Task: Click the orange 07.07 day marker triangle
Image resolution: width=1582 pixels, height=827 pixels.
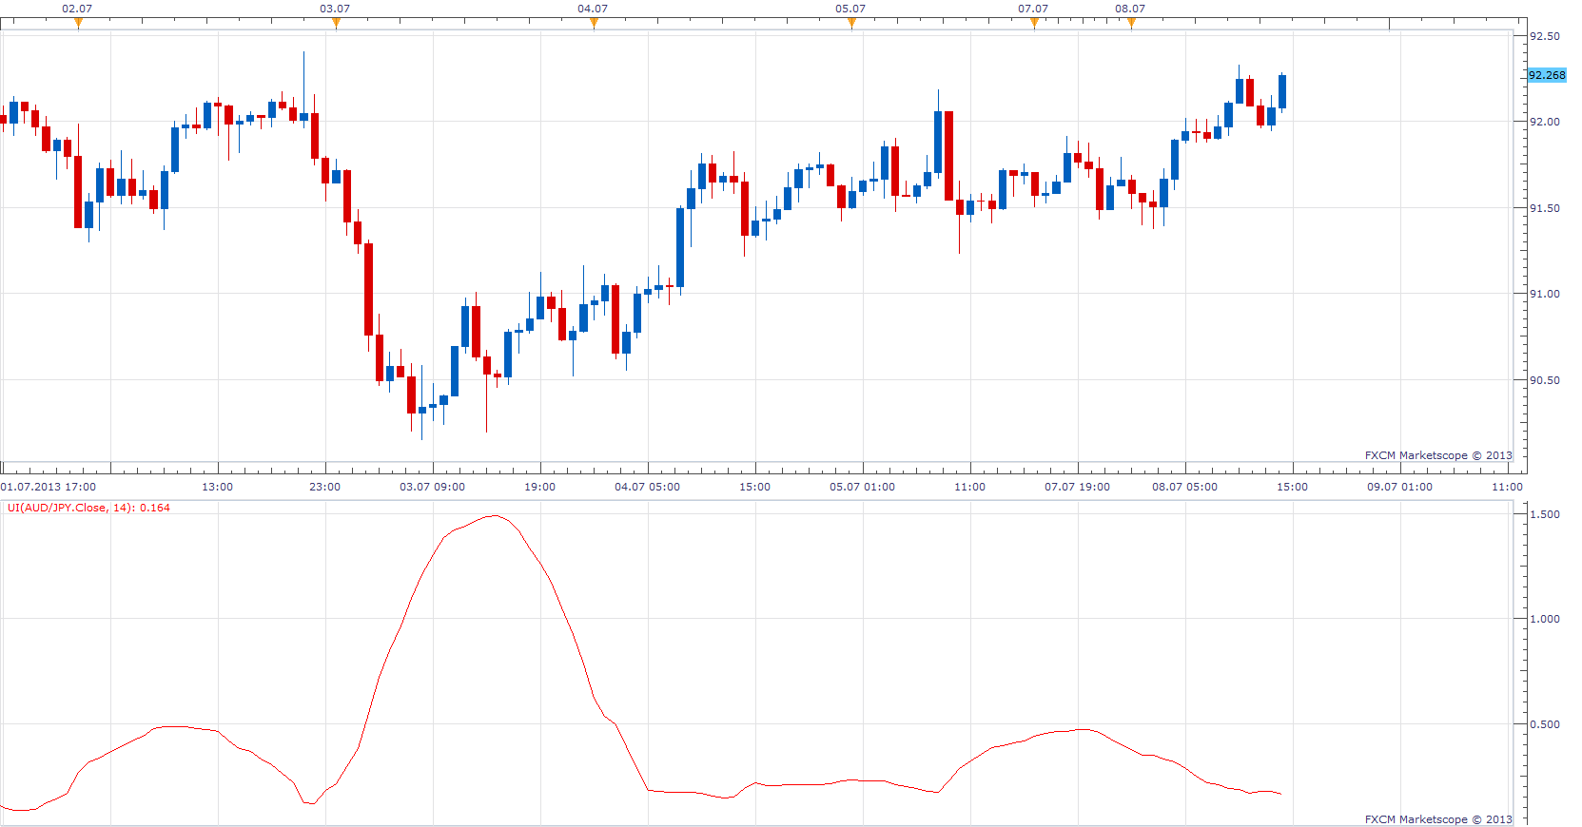Action: [x=1034, y=24]
